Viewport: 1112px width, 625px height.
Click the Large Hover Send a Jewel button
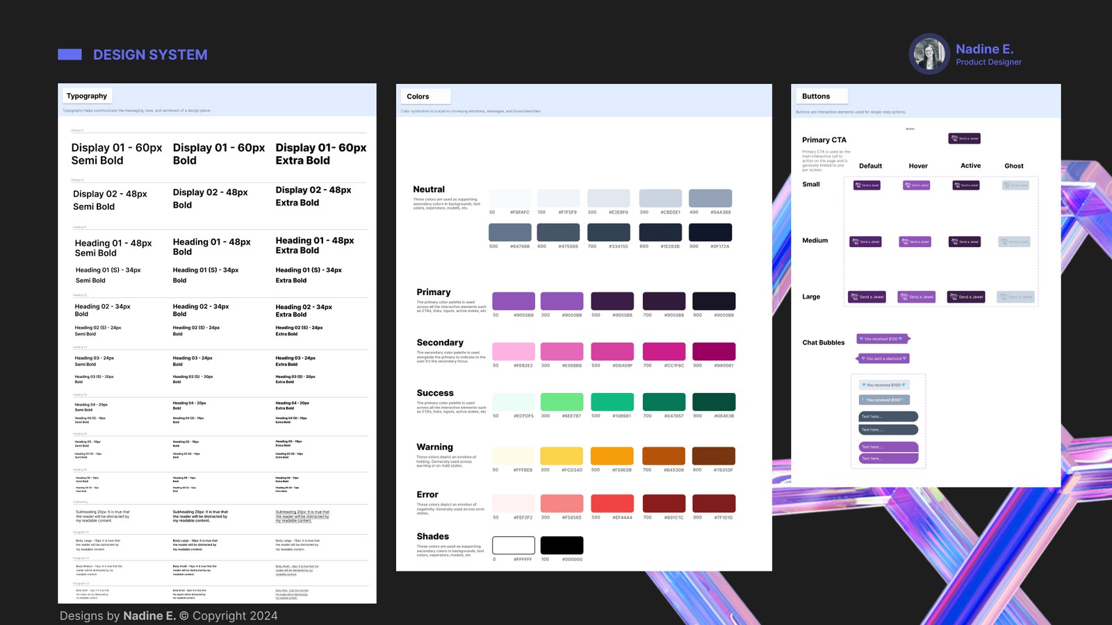(916, 297)
